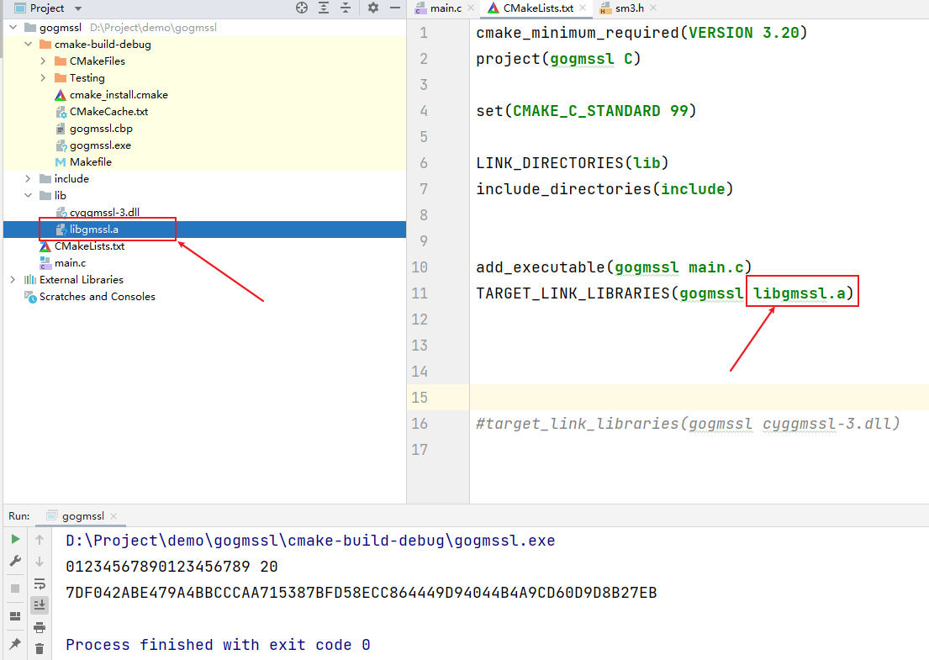This screenshot has height=660, width=929.
Task: Expand all nodes in the Project tree
Action: pos(324,8)
